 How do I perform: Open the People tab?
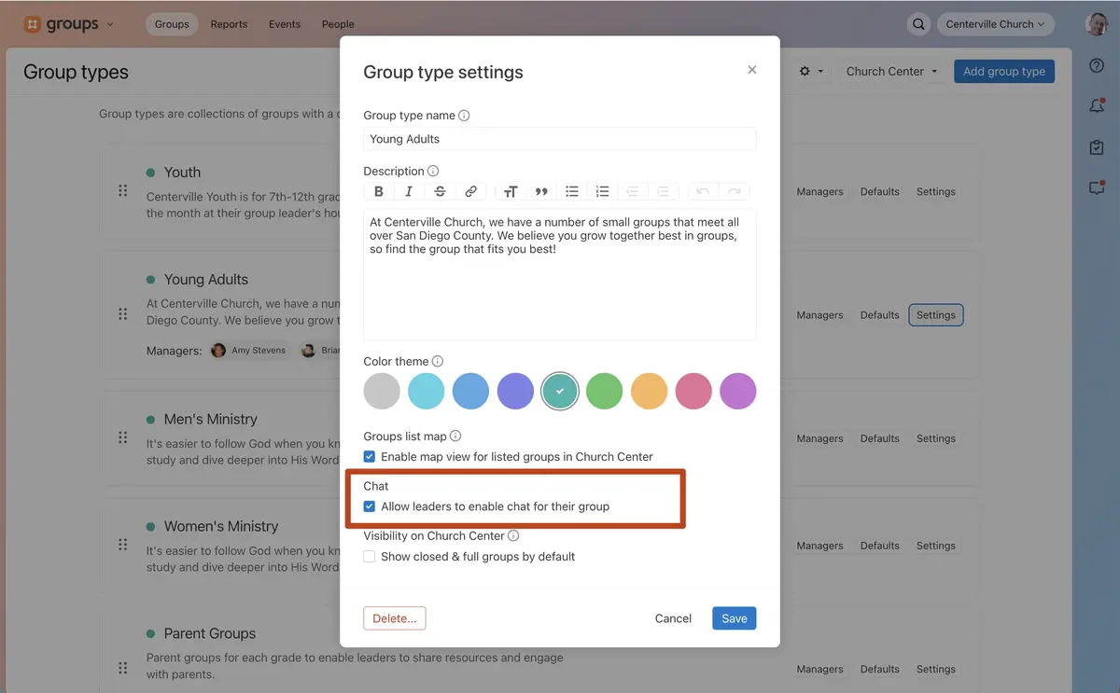[x=338, y=24]
